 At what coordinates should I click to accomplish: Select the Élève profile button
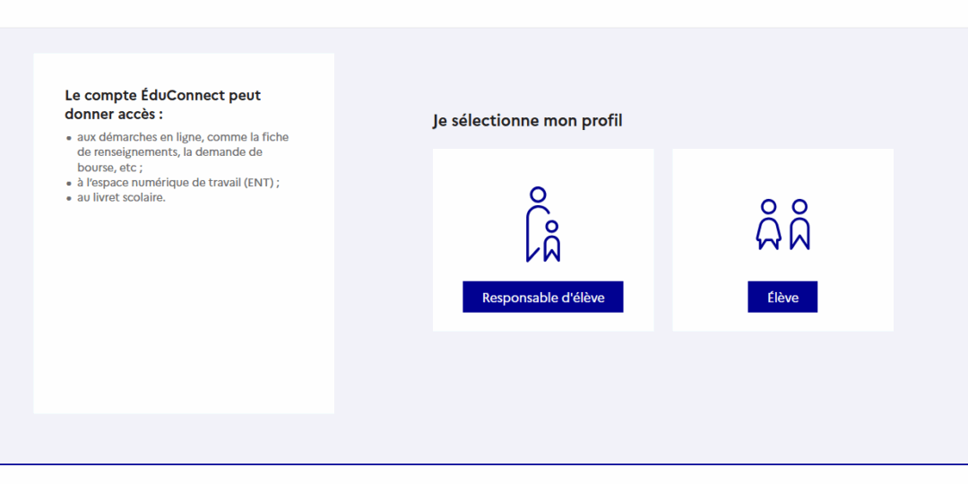tap(782, 297)
